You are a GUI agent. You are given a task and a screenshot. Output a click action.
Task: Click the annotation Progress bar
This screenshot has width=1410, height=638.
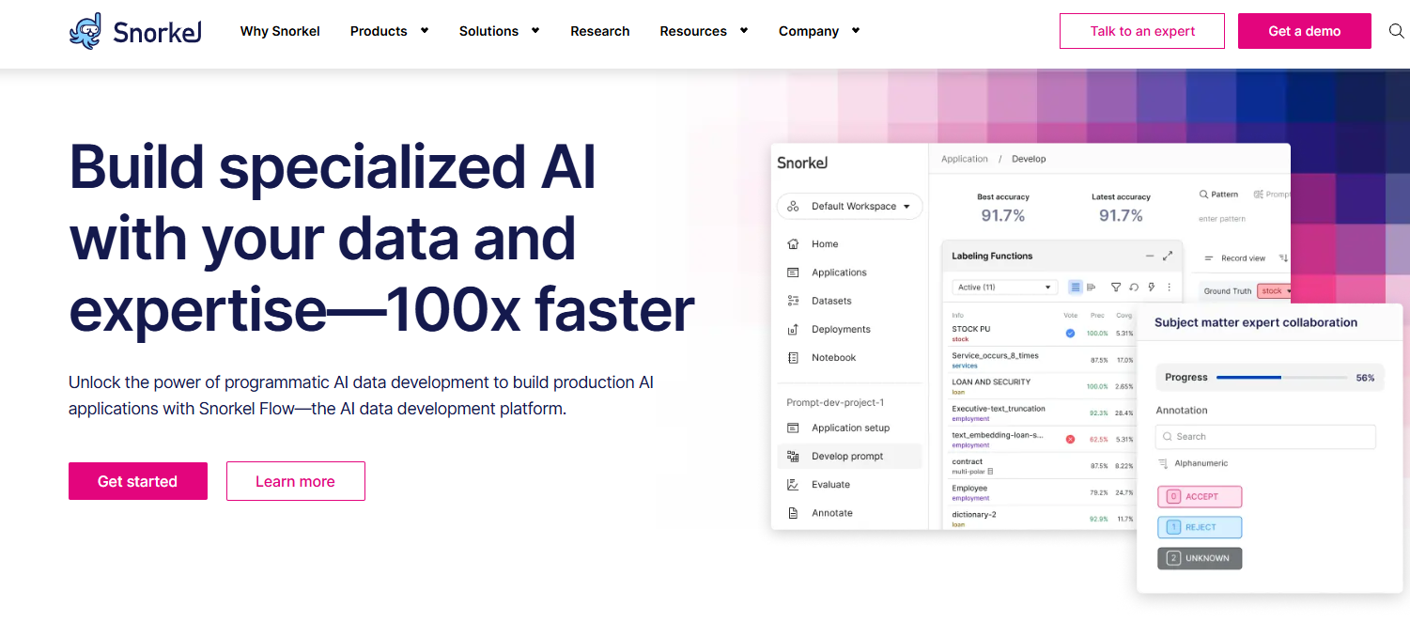point(1281,378)
